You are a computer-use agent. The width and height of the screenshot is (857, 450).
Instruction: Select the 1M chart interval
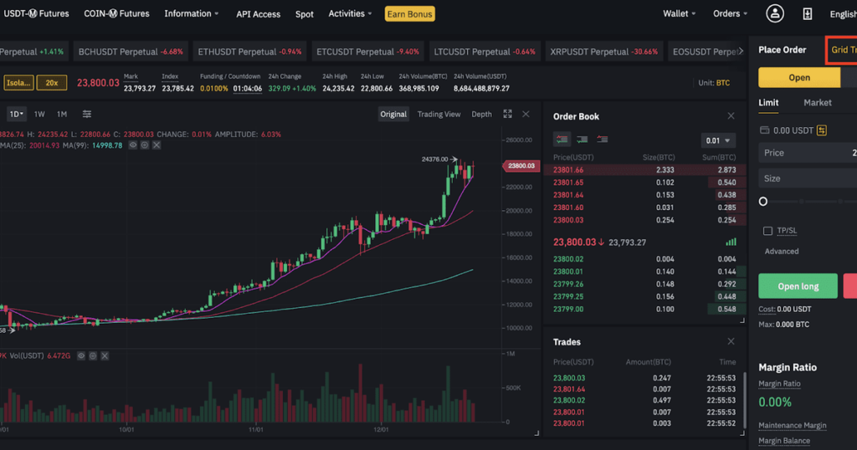tap(62, 114)
